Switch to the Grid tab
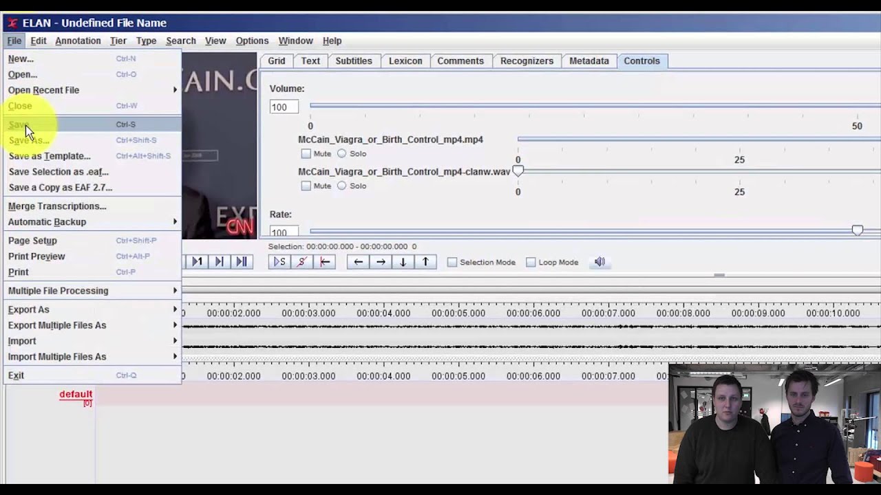This screenshot has width=881, height=495. click(276, 60)
